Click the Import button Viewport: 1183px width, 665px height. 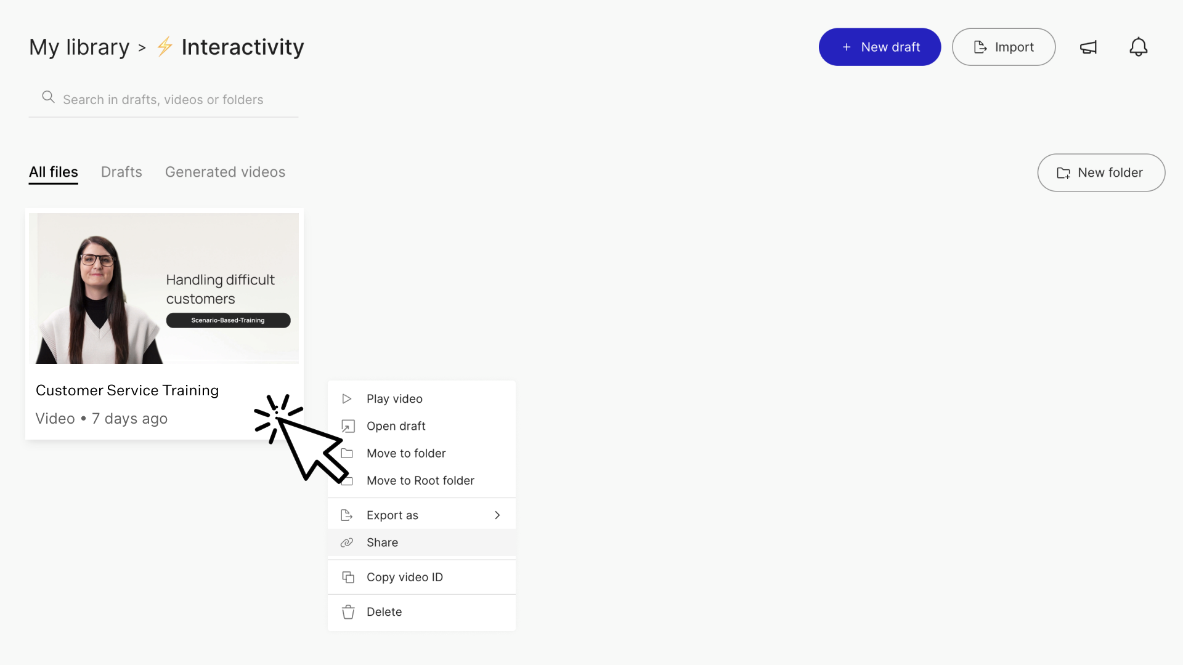[x=1003, y=47]
